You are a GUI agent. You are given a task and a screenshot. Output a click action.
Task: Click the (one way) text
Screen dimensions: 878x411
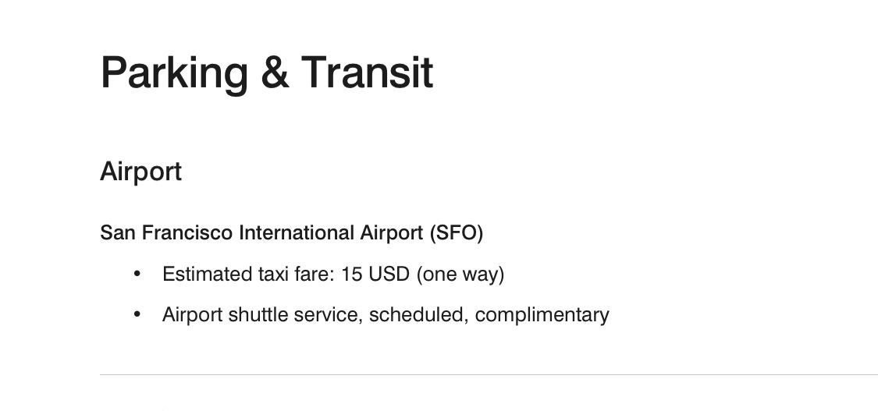[460, 275]
